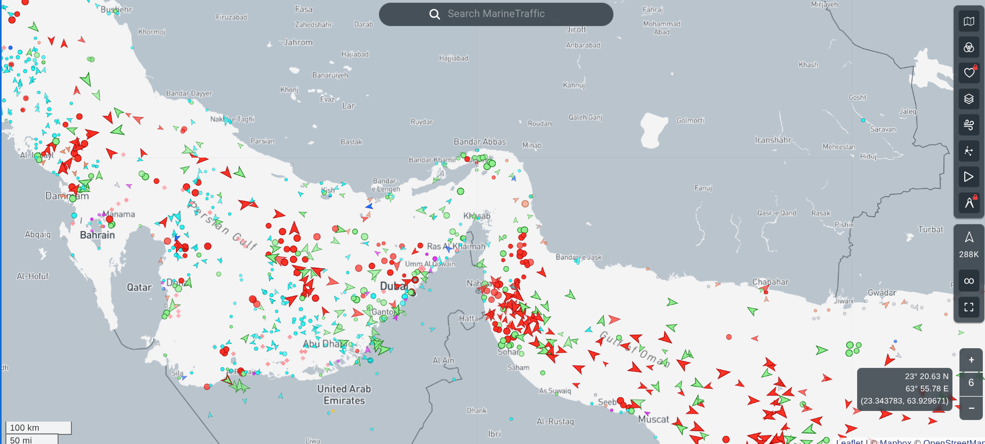Viewport: 985px width, 444px height.
Task: Toggle the infinity vessel names button
Action: pos(968,281)
